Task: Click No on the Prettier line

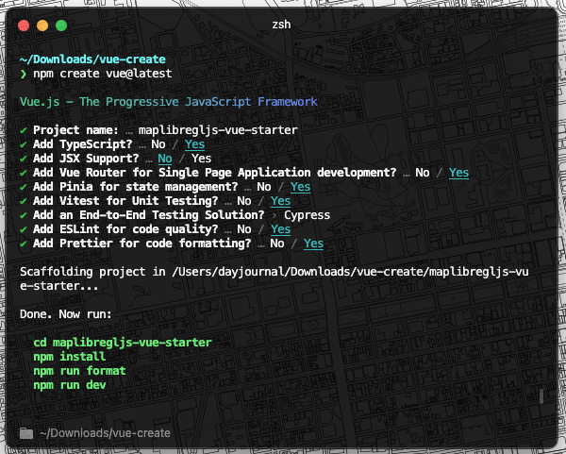Action: pos(276,244)
